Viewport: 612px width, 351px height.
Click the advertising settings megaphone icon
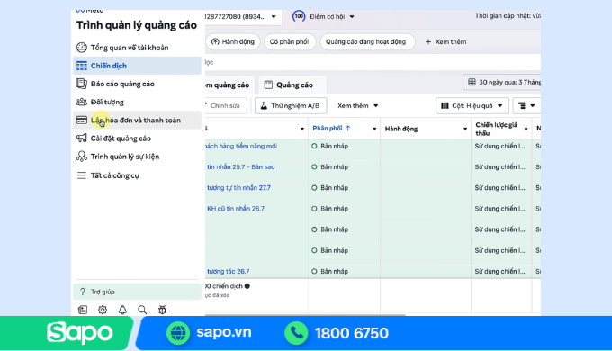(x=82, y=139)
